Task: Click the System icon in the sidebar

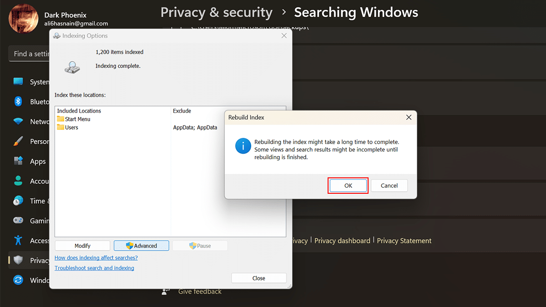Action: tap(18, 82)
